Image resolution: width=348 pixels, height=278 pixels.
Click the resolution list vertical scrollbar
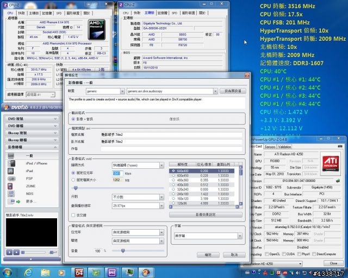tap(241, 186)
